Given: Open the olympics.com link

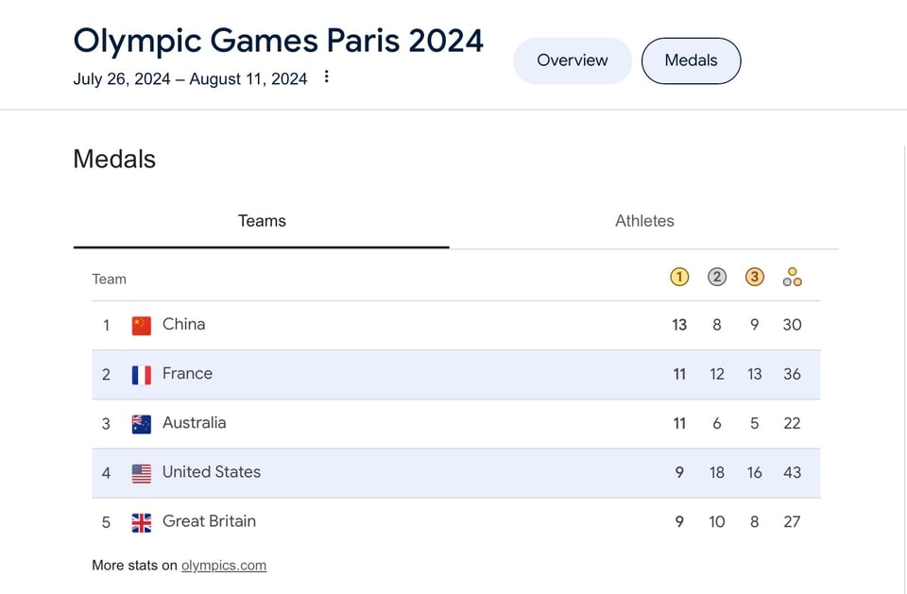Looking at the screenshot, I should [x=224, y=566].
